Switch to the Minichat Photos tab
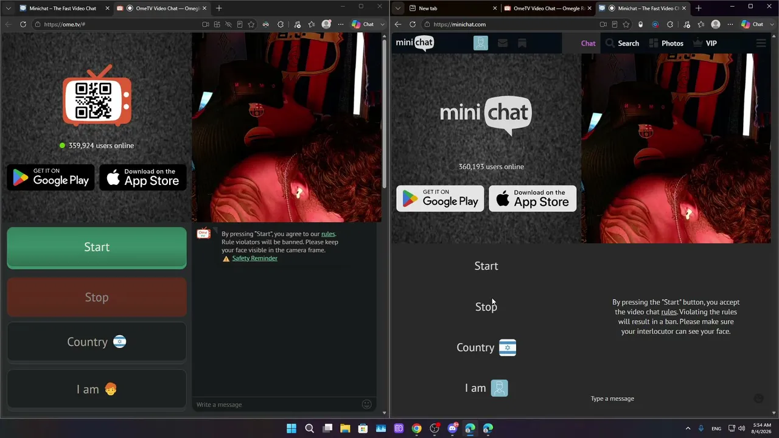The width and height of the screenshot is (779, 438). pos(666,43)
